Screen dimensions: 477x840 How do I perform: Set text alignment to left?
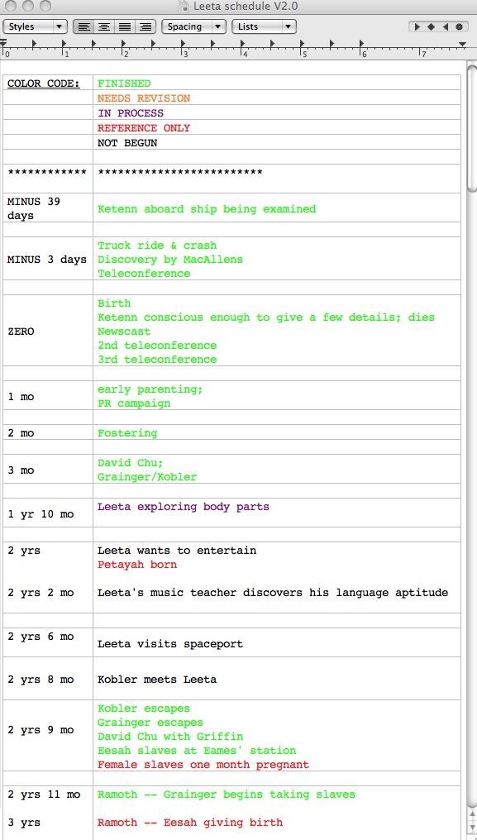(x=83, y=26)
